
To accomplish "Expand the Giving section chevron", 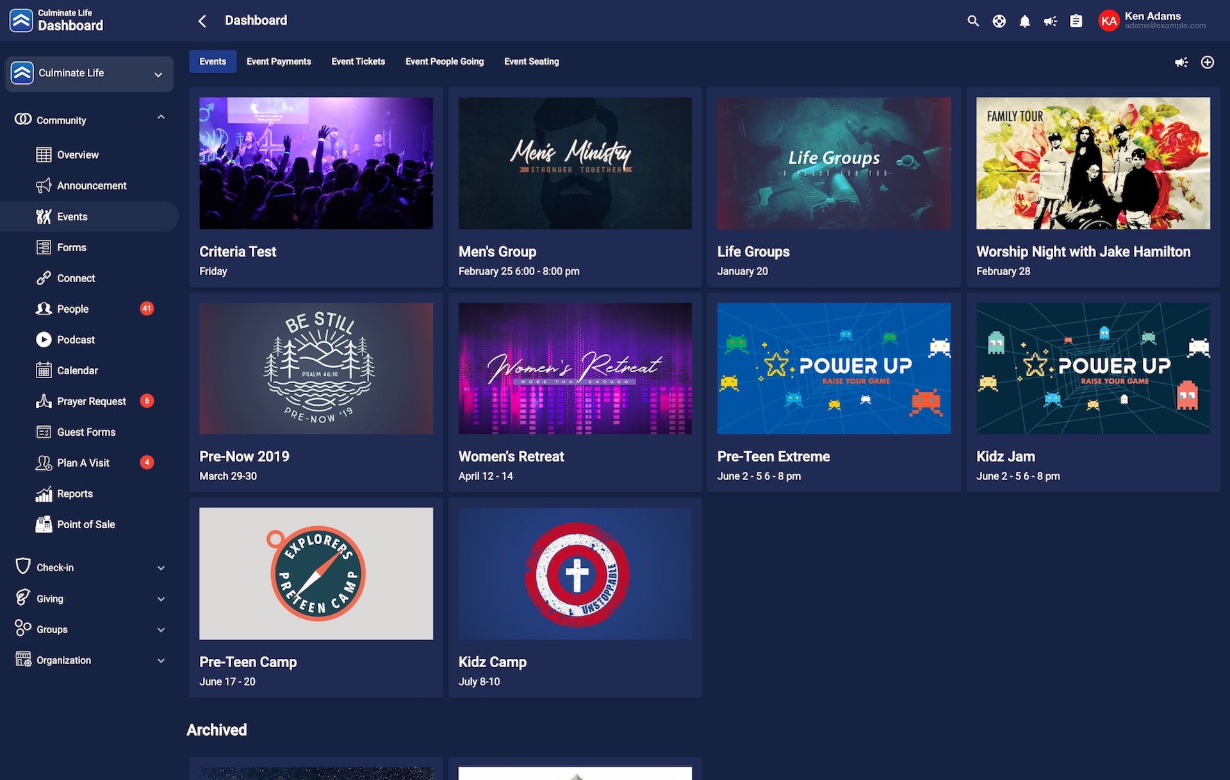I will 159,599.
